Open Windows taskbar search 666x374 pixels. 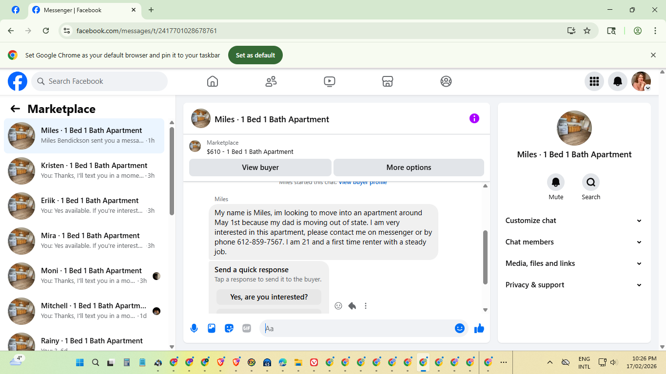96,362
